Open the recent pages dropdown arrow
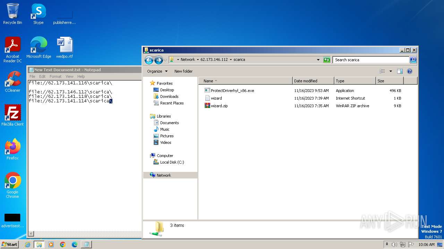Viewport: 444px width, 249px height. point(165,60)
